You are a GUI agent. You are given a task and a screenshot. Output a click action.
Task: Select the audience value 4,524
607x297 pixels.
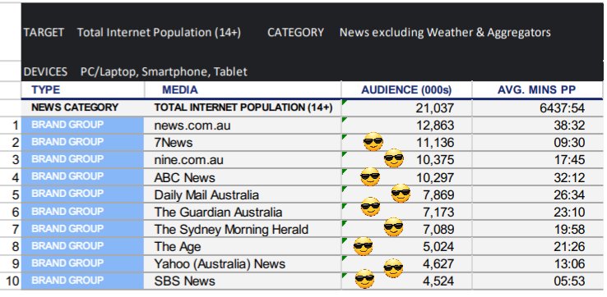438,281
